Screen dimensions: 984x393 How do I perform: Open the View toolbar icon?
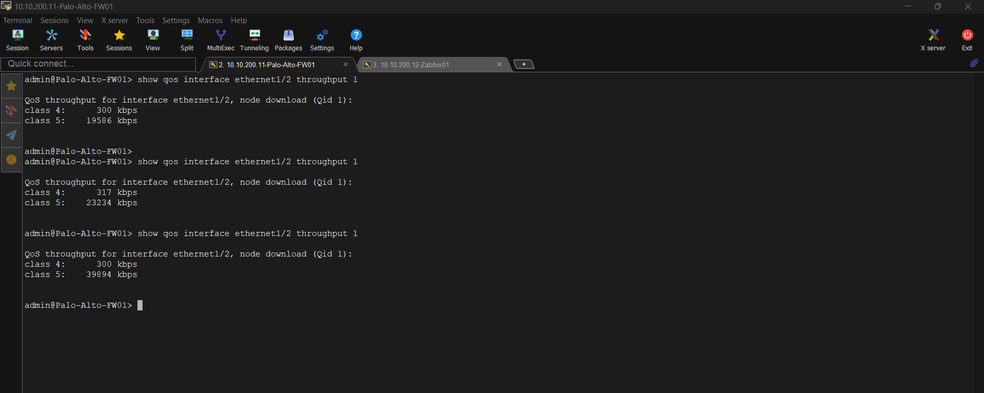[x=153, y=40]
